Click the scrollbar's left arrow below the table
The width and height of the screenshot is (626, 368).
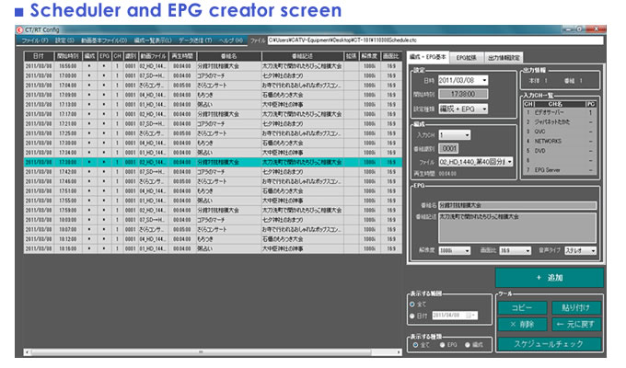[27, 352]
